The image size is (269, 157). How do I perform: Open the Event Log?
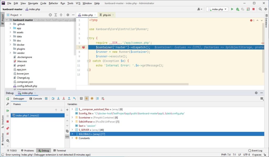point(255,150)
